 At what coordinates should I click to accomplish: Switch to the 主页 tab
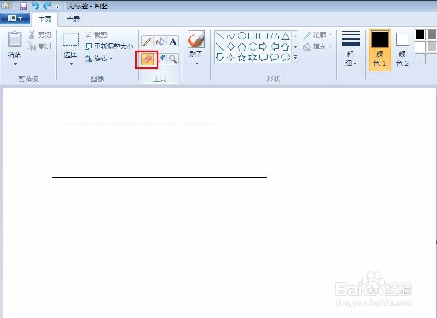(45, 19)
